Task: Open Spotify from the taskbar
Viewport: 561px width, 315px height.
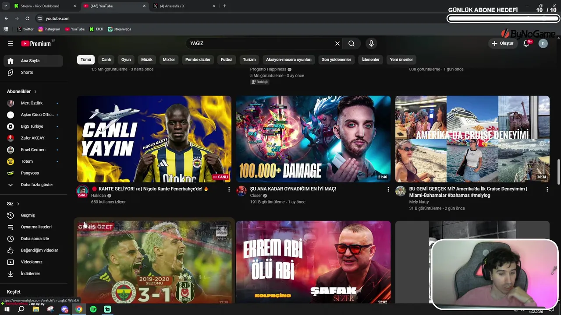Action: 93,309
